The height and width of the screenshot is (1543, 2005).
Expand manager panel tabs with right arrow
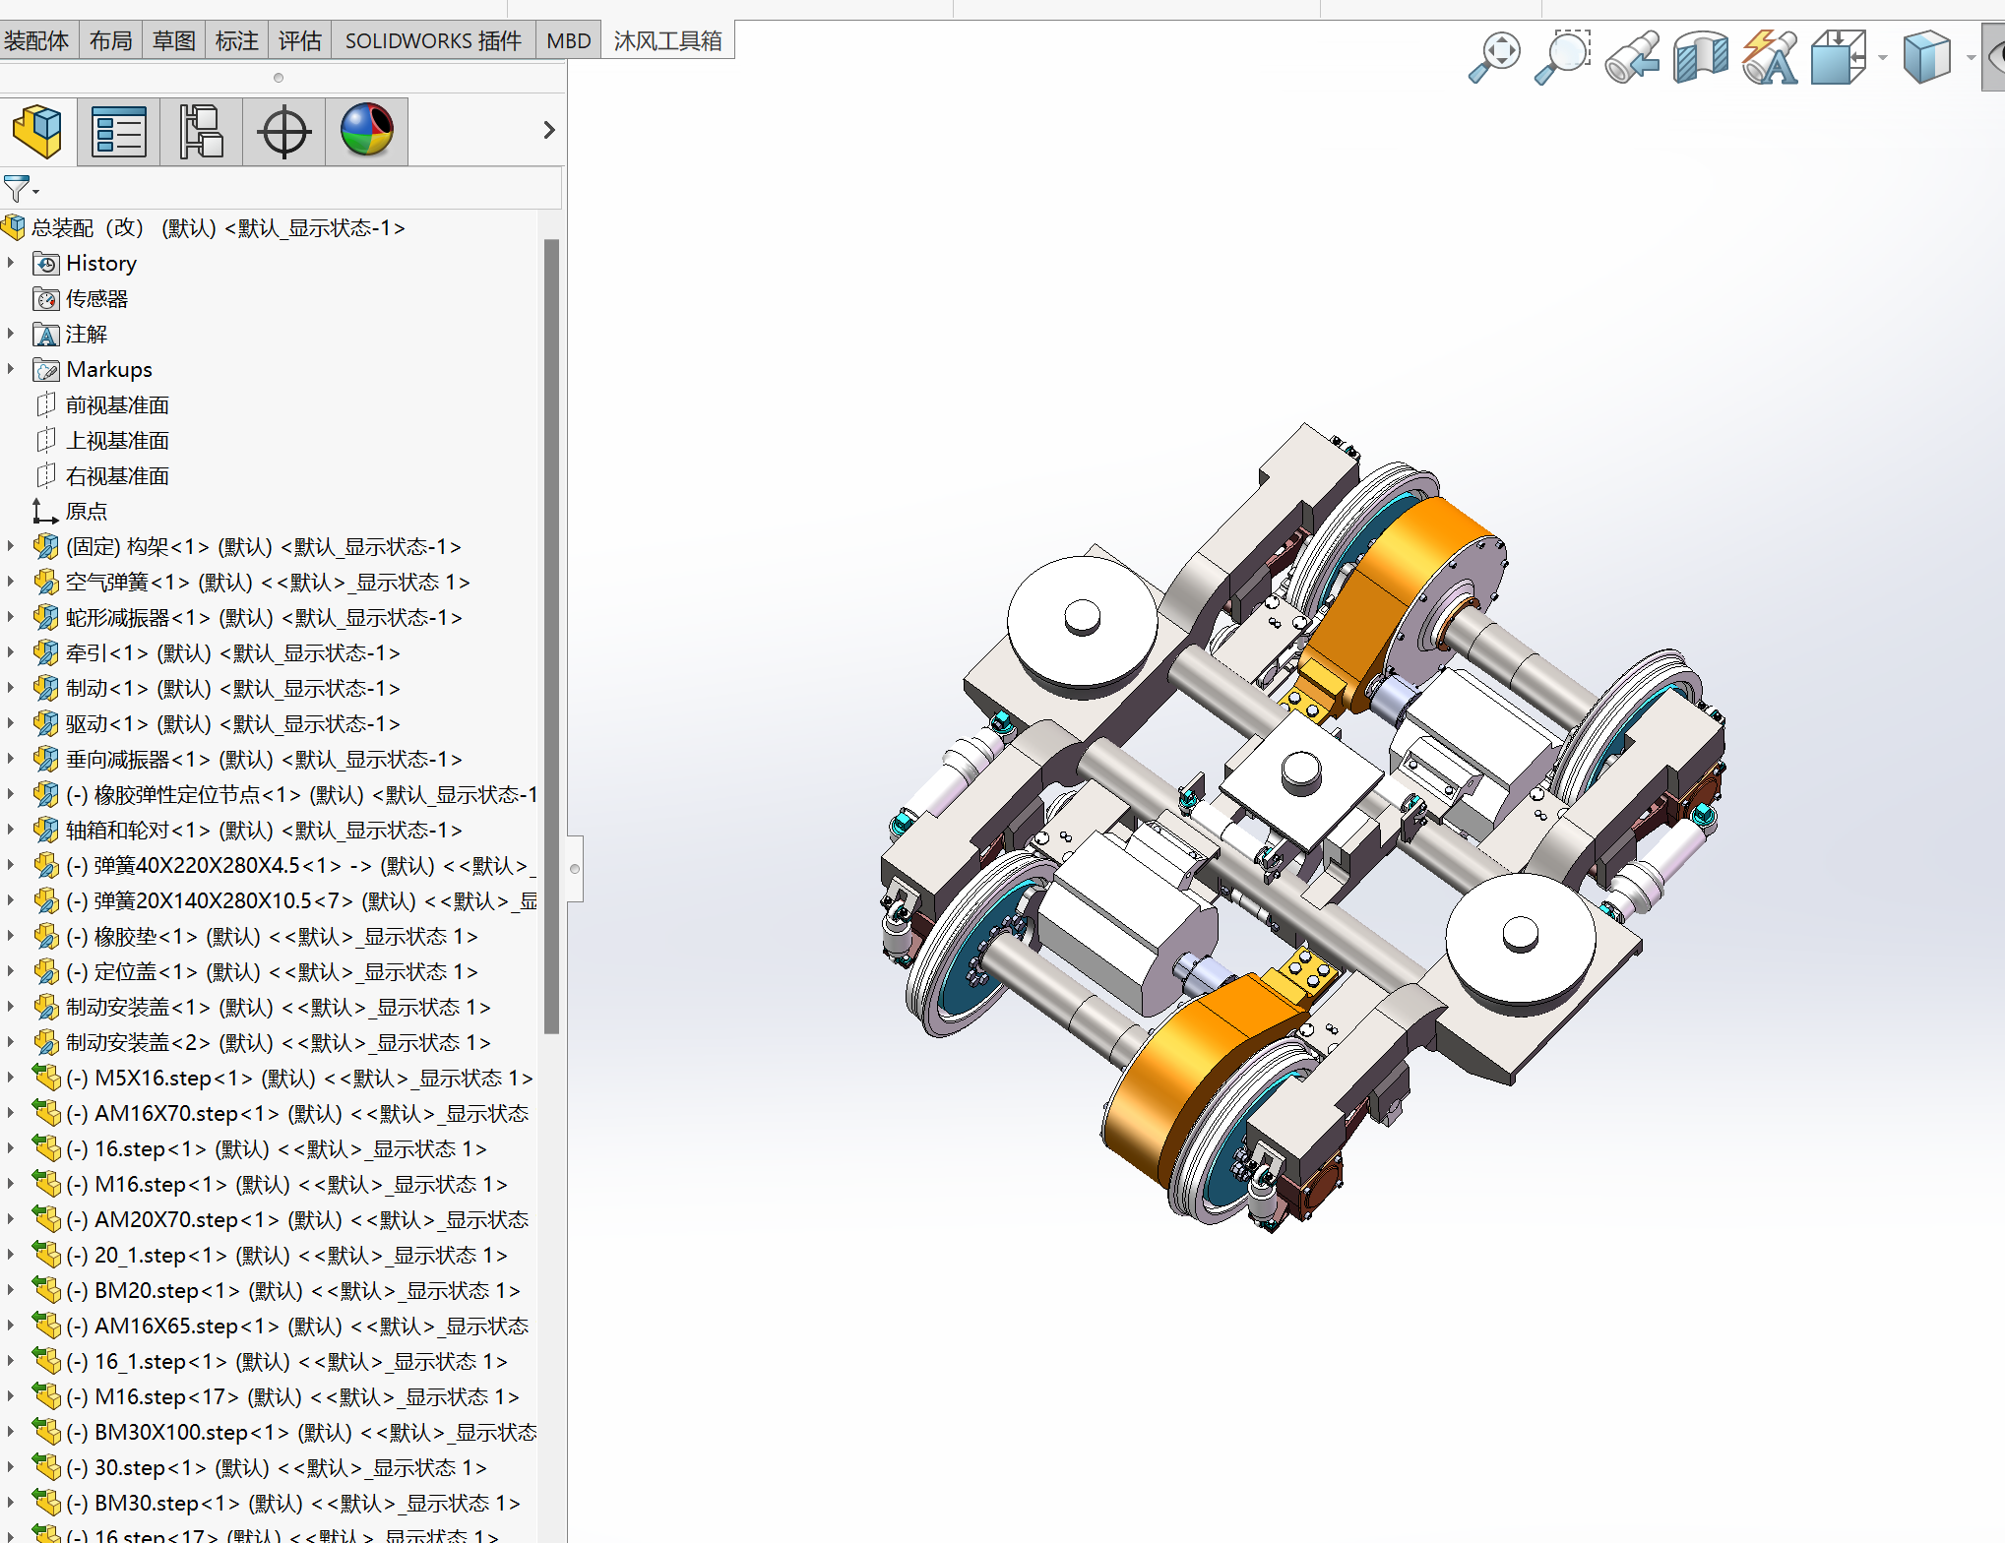click(549, 130)
